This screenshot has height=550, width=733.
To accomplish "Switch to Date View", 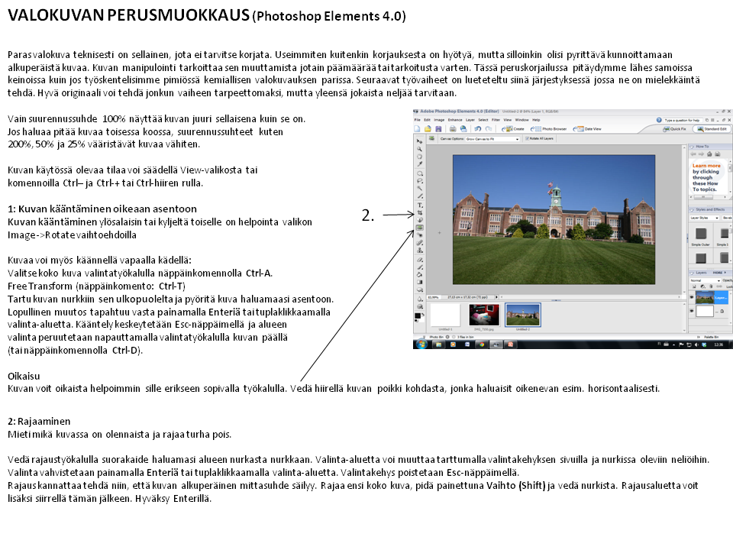I will [588, 128].
